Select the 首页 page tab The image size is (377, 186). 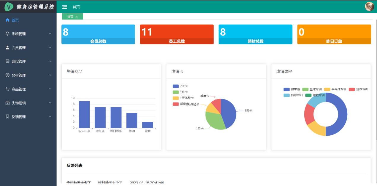(x=70, y=17)
